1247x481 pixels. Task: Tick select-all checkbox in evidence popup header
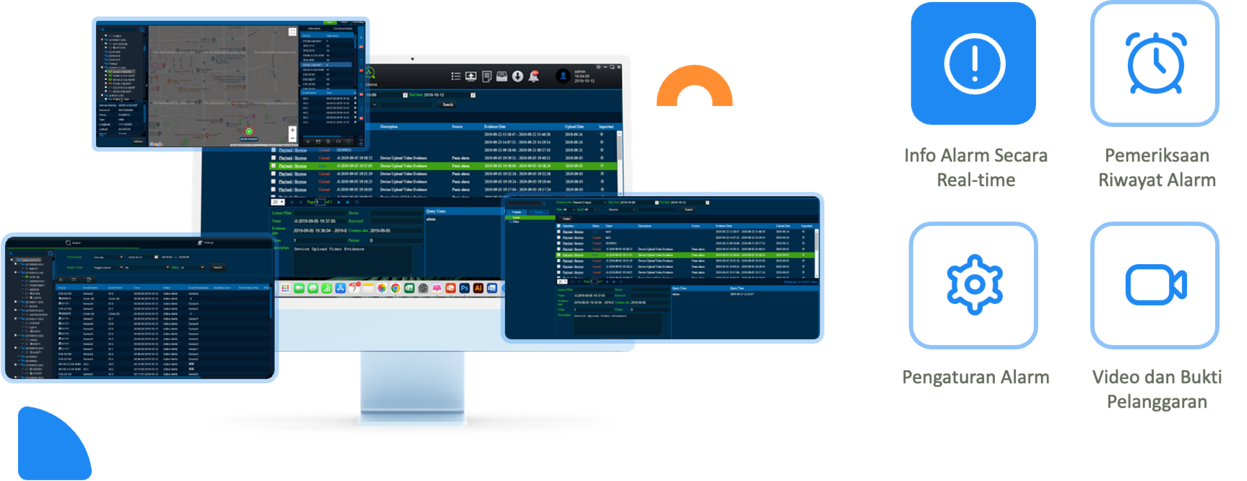[x=559, y=226]
